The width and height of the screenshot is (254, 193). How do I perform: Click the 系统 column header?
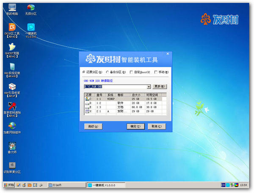pos(111,95)
